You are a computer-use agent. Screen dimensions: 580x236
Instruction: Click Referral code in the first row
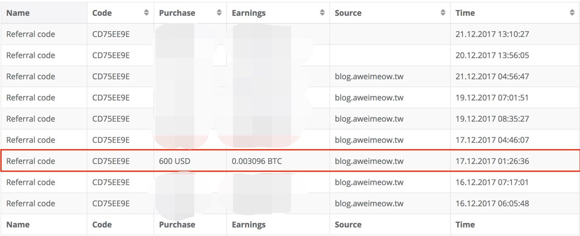(x=31, y=34)
